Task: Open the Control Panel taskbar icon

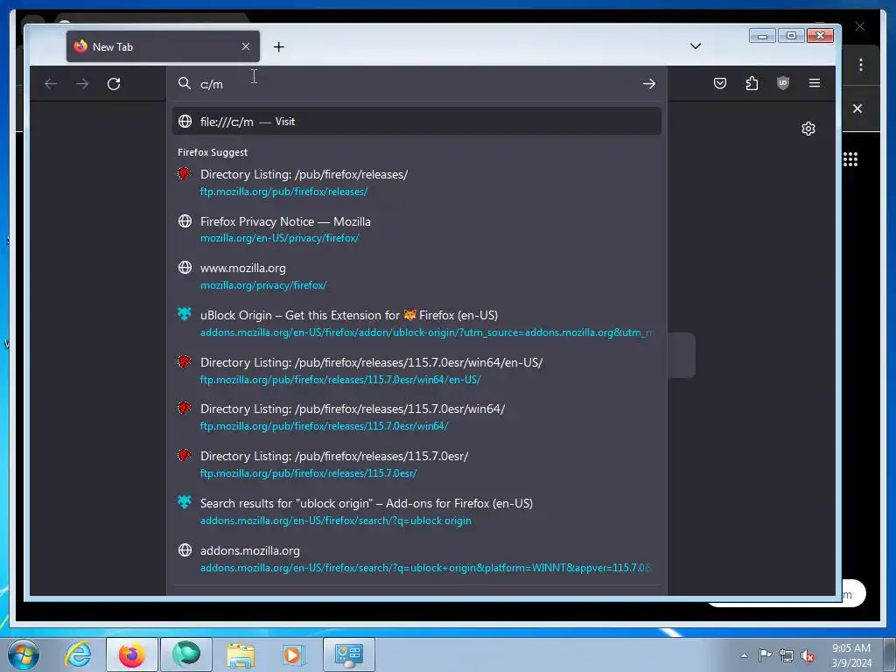Action: tap(349, 654)
